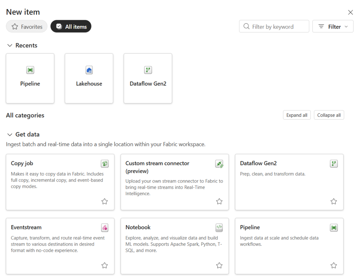
Task: Click the Recents section heading
Action: [x=26, y=45]
